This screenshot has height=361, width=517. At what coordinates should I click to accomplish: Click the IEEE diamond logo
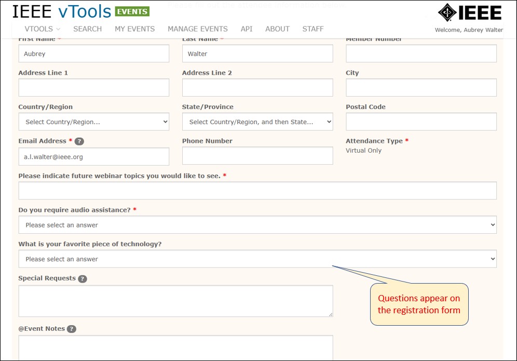[447, 12]
